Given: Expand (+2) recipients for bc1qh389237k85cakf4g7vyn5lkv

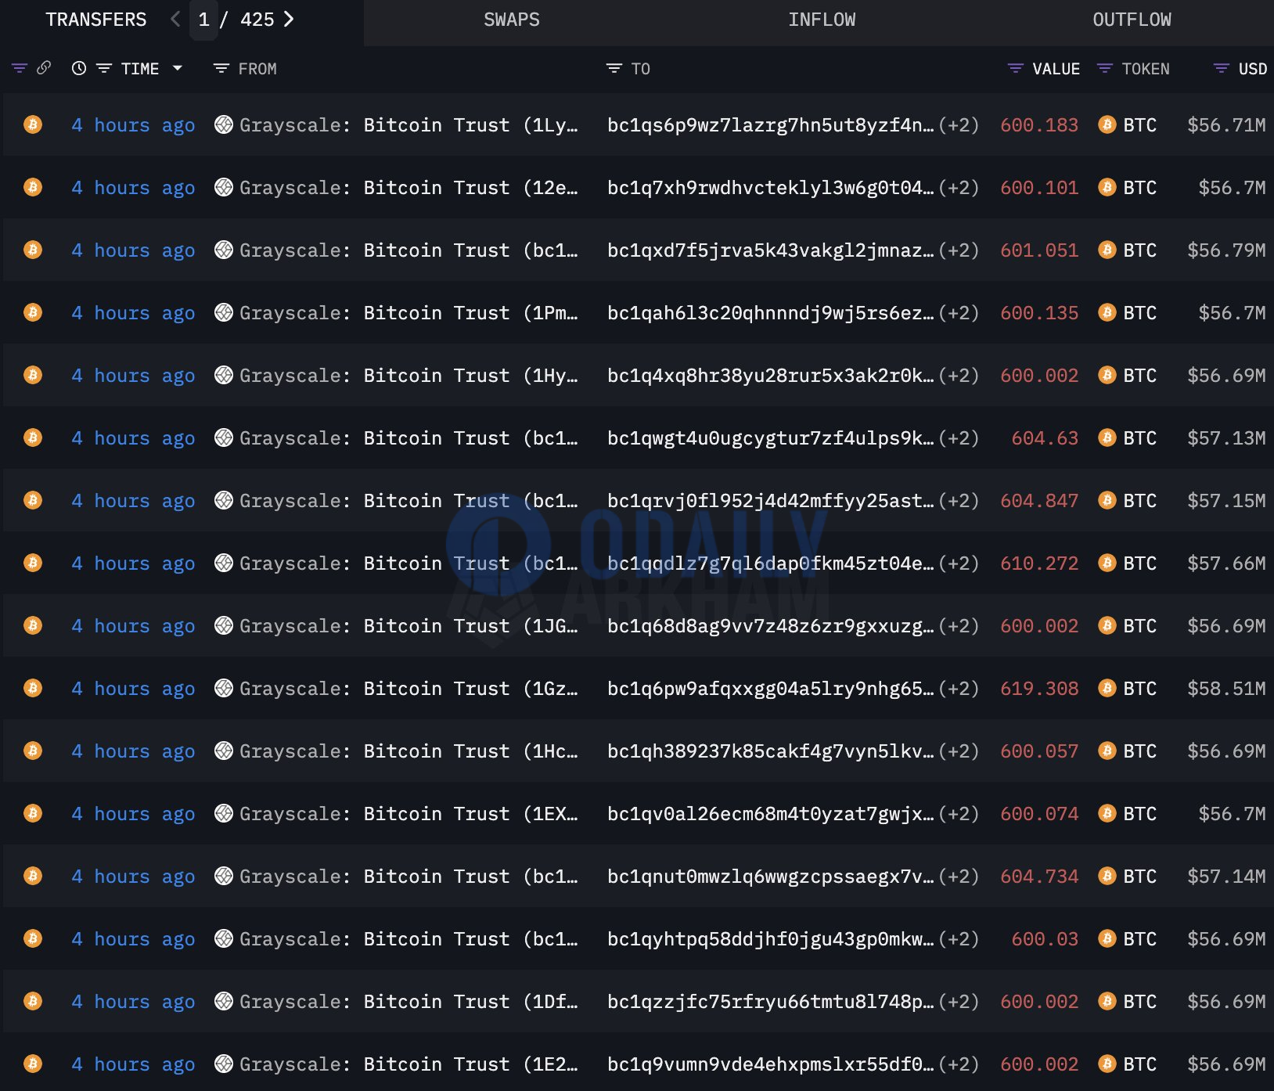Looking at the screenshot, I should click(x=959, y=751).
